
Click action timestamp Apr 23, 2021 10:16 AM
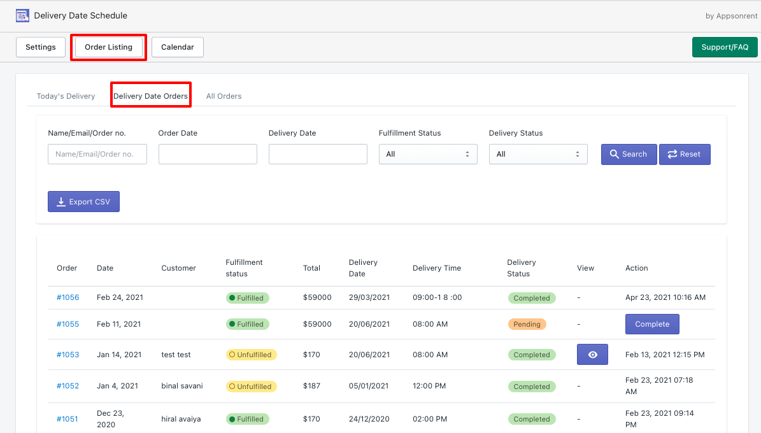[665, 297]
